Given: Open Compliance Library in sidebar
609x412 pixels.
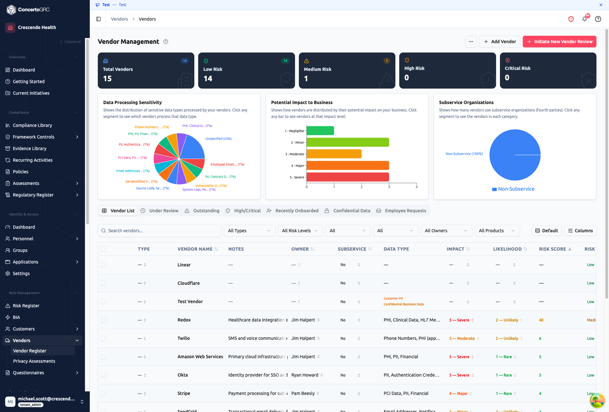Looking at the screenshot, I should 32,125.
